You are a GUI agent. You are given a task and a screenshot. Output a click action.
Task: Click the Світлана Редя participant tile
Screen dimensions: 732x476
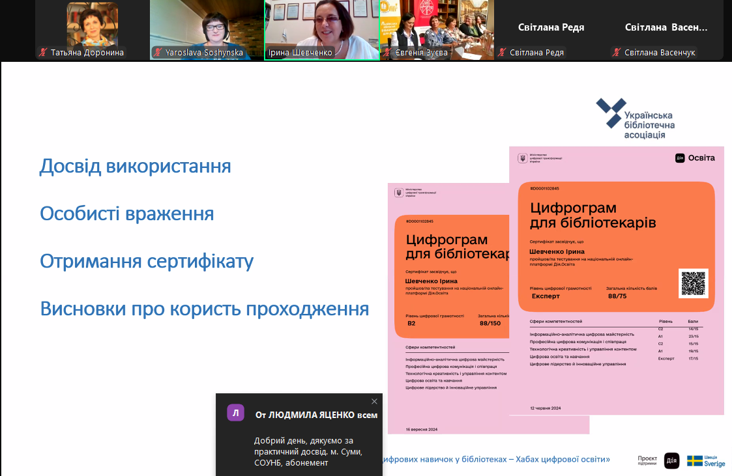[x=551, y=27]
